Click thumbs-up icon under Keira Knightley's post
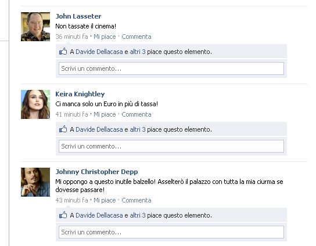Screen dimensions: 316x246 (x=63, y=129)
